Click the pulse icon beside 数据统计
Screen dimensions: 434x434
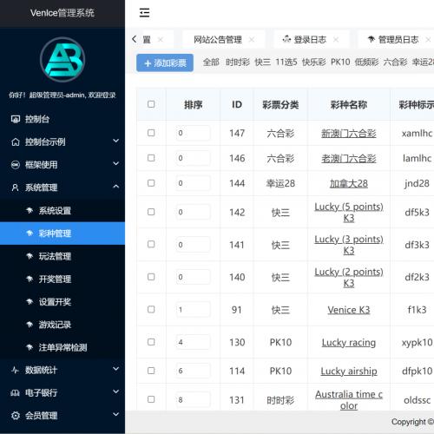click(15, 370)
